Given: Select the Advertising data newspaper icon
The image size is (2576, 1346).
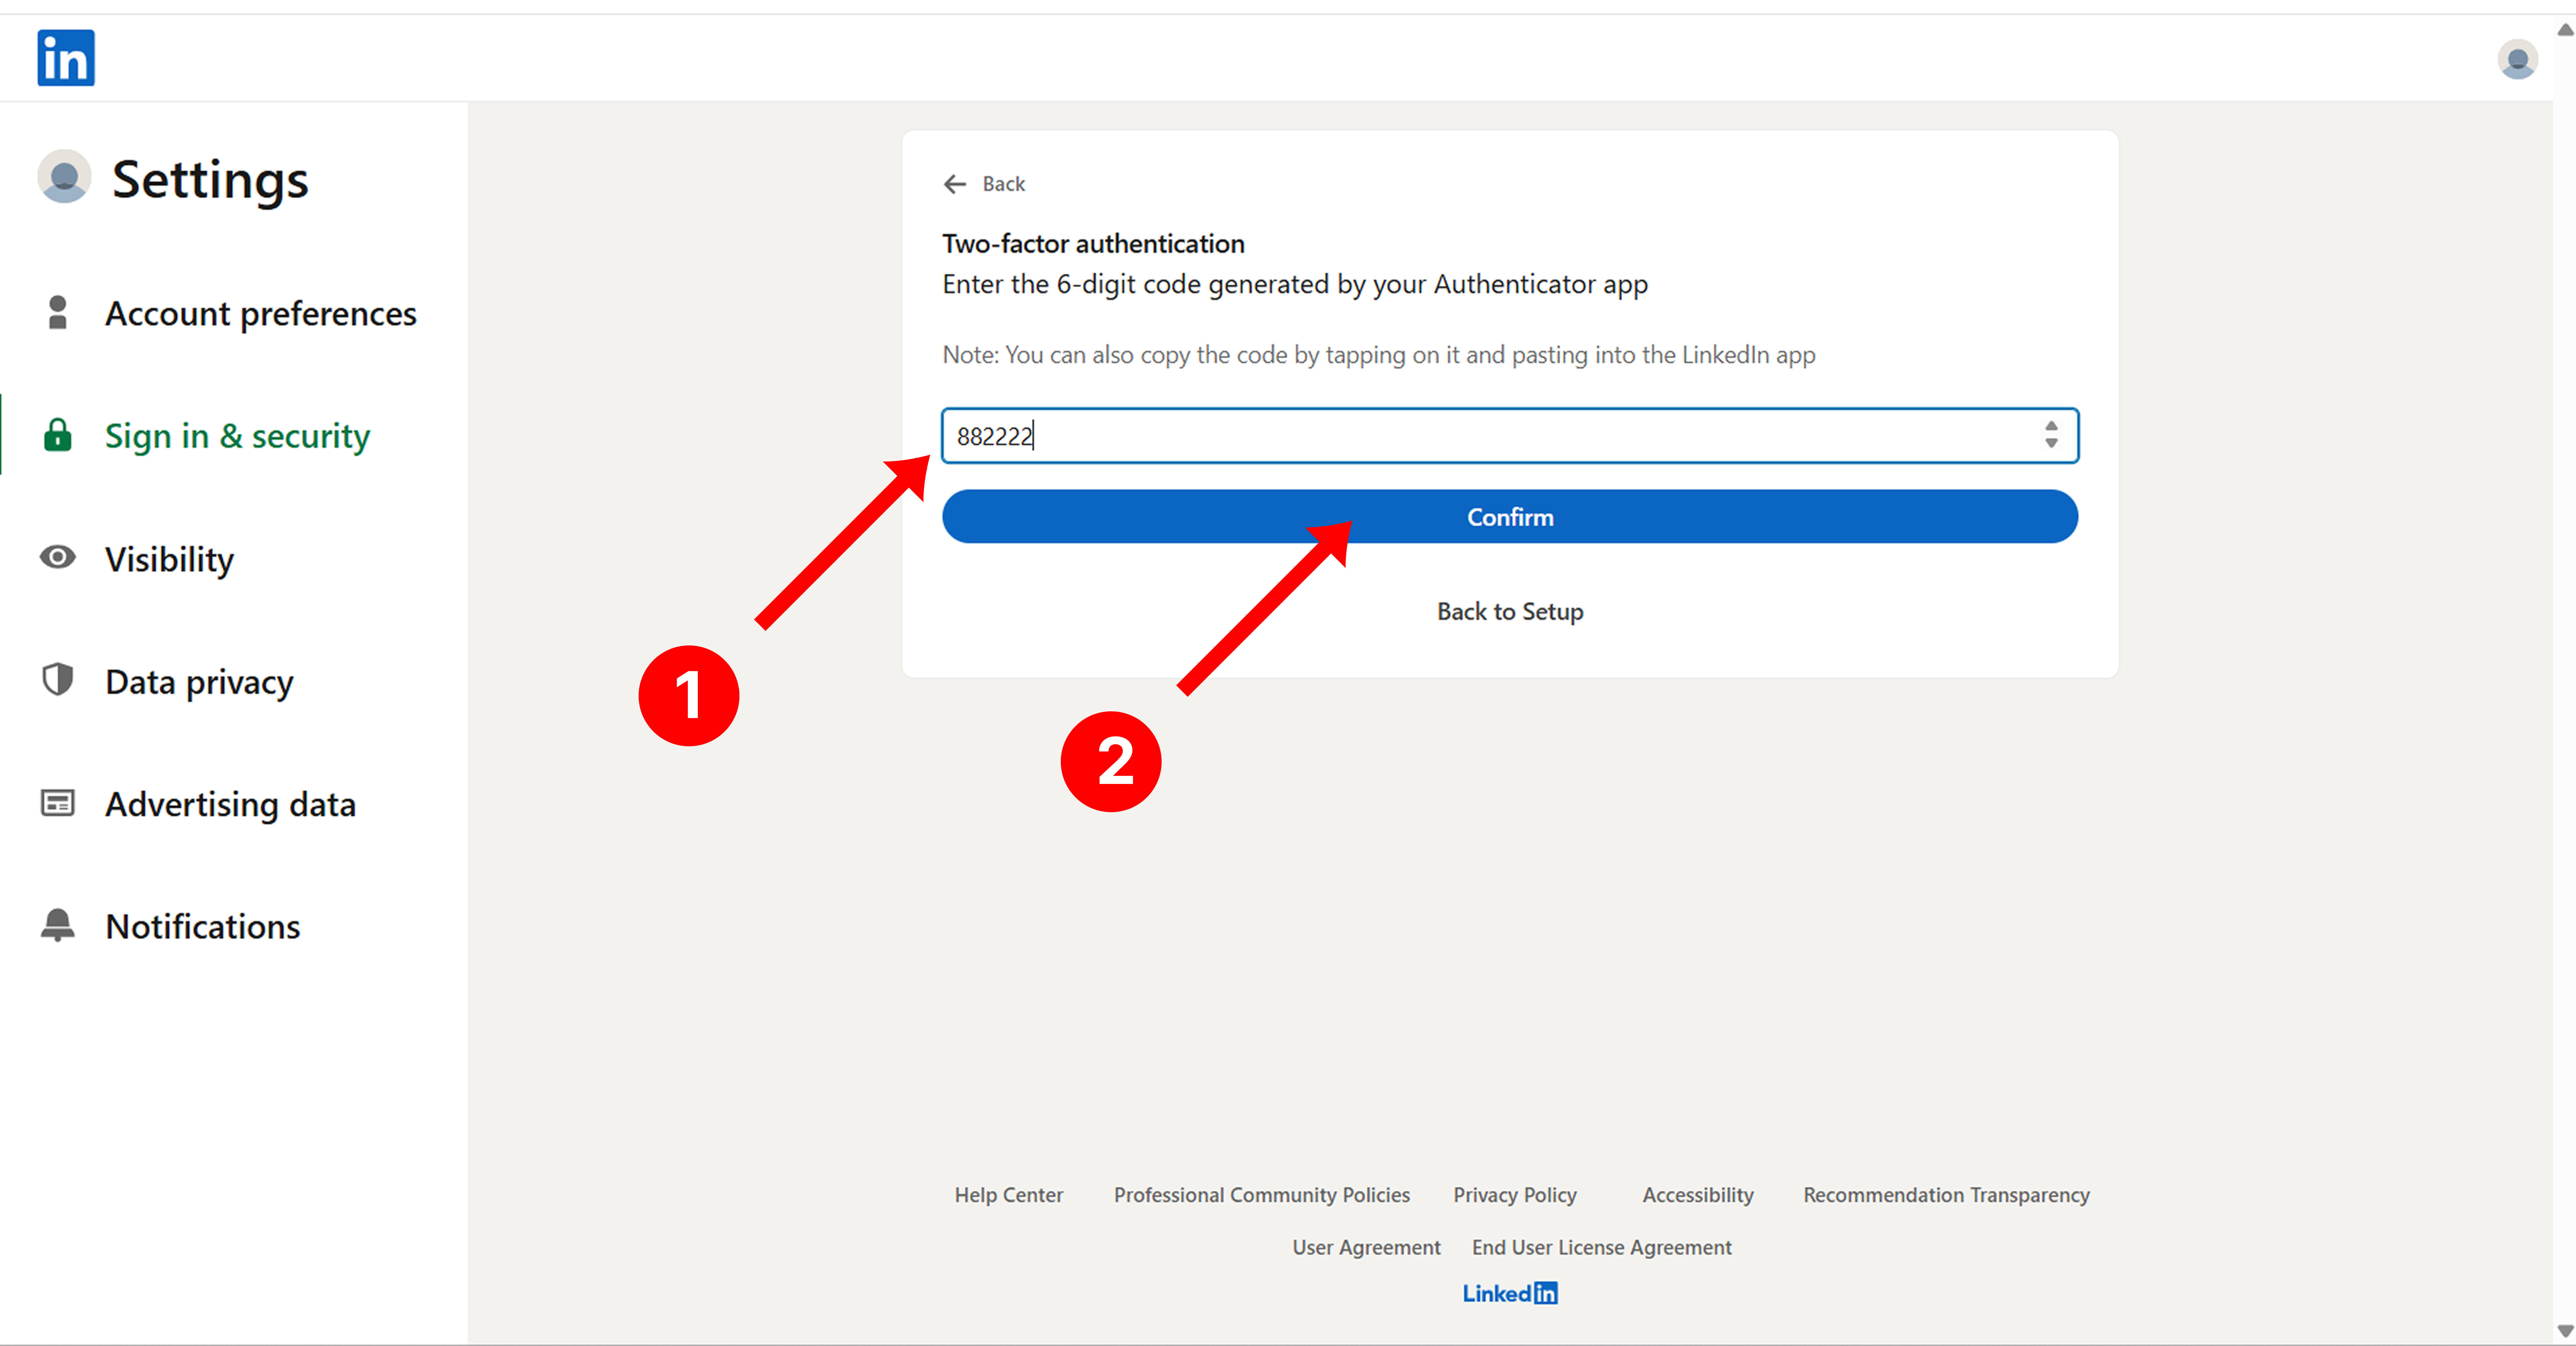Looking at the screenshot, I should 57,803.
